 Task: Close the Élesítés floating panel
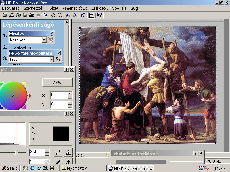point(52,33)
